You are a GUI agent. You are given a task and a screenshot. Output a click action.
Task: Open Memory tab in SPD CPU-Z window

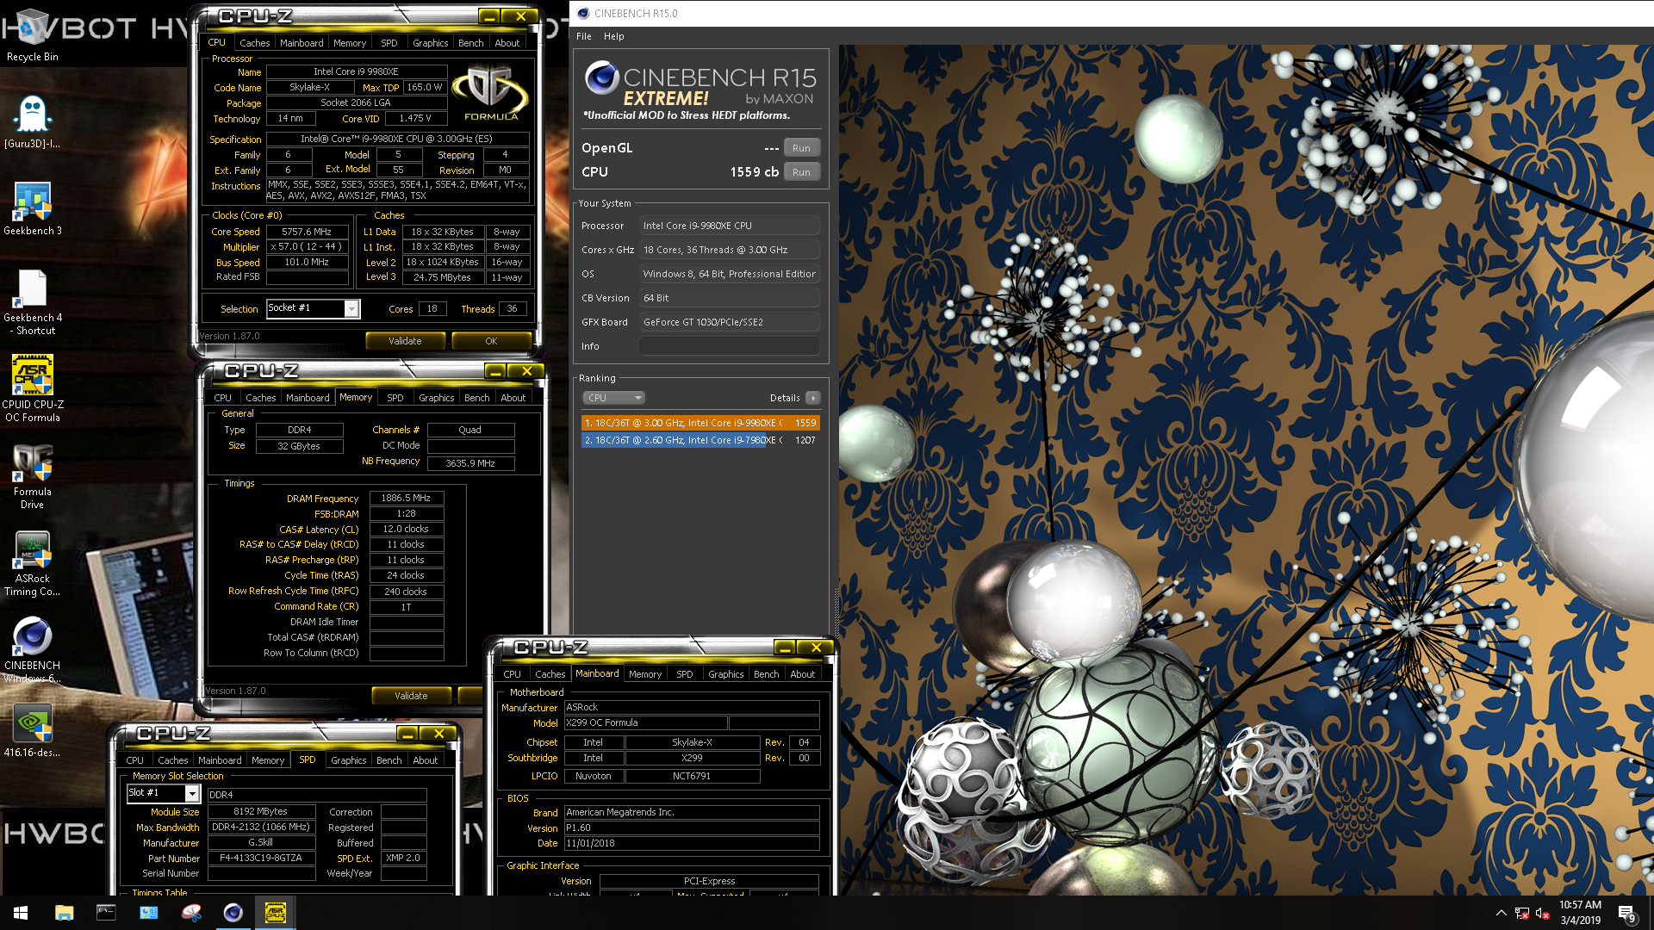tap(268, 760)
